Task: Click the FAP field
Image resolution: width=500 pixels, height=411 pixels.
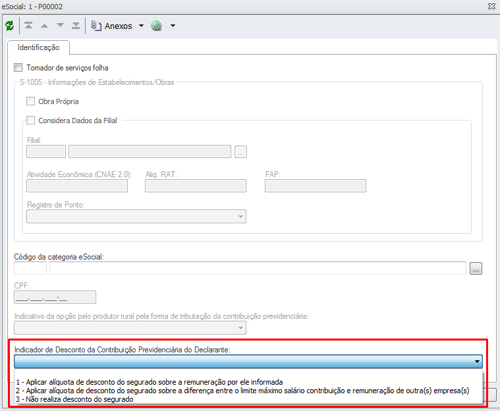Action: tap(316, 186)
